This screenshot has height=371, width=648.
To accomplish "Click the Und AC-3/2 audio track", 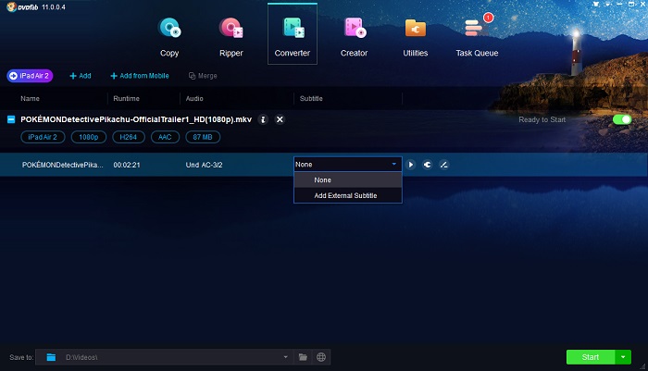I will pyautogui.click(x=205, y=165).
